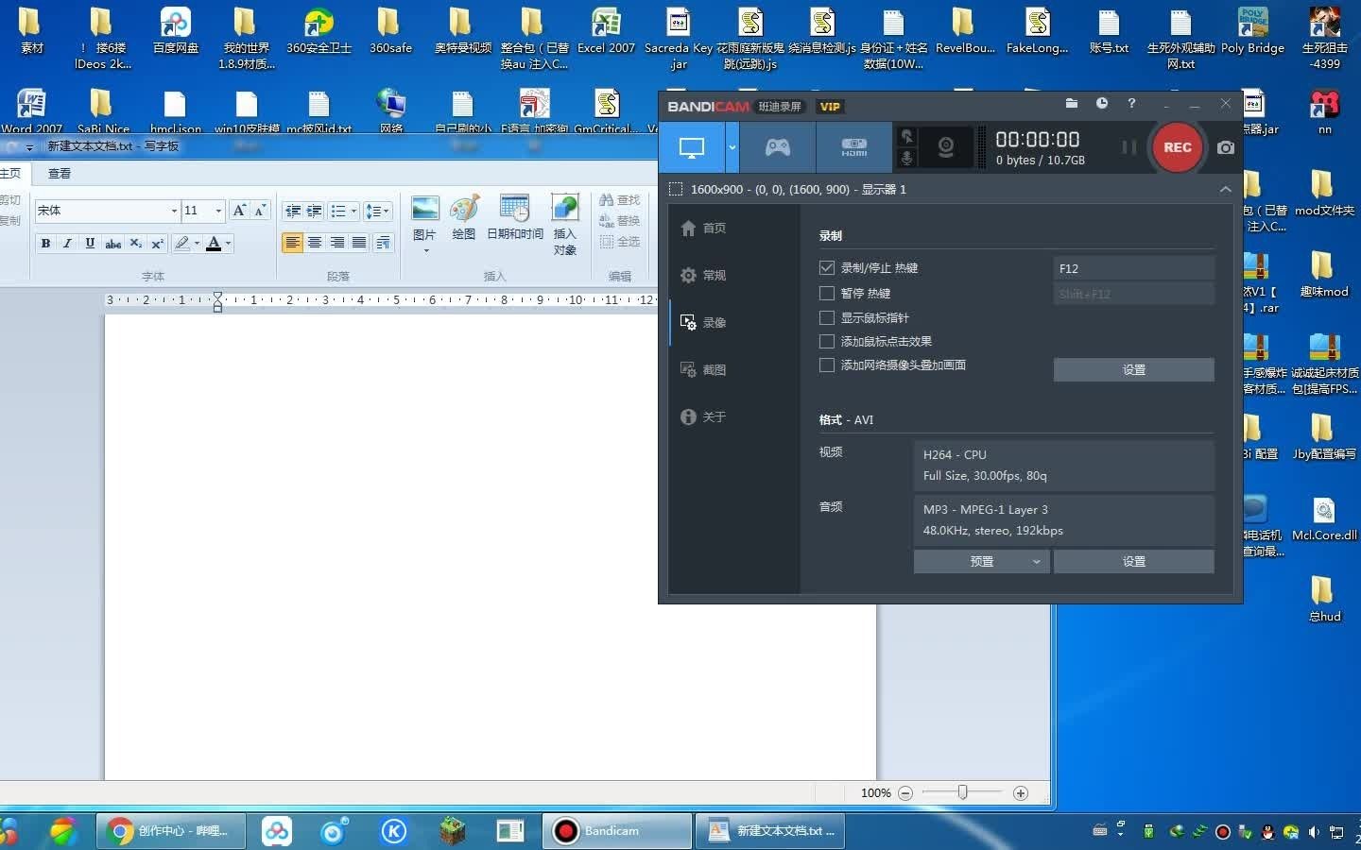Click the 设置 button in the 录制 section
Image resolution: width=1361 pixels, height=850 pixels.
pos(1133,369)
